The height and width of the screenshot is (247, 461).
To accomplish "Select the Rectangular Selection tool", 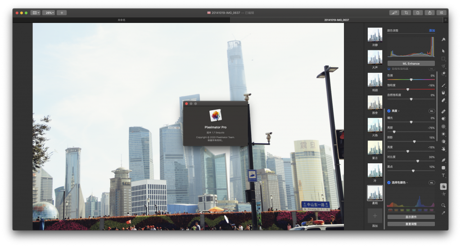I will coord(443,58).
